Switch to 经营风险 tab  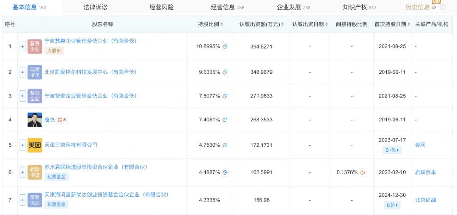(162, 8)
